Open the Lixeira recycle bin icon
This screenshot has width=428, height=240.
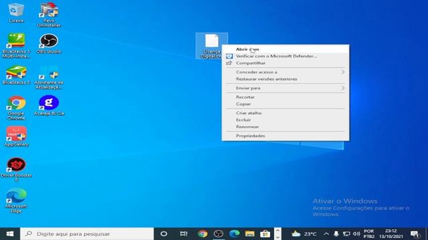coord(16,13)
